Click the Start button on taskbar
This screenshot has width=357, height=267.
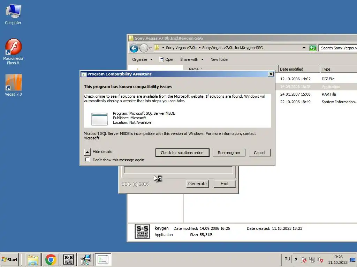[10, 259]
